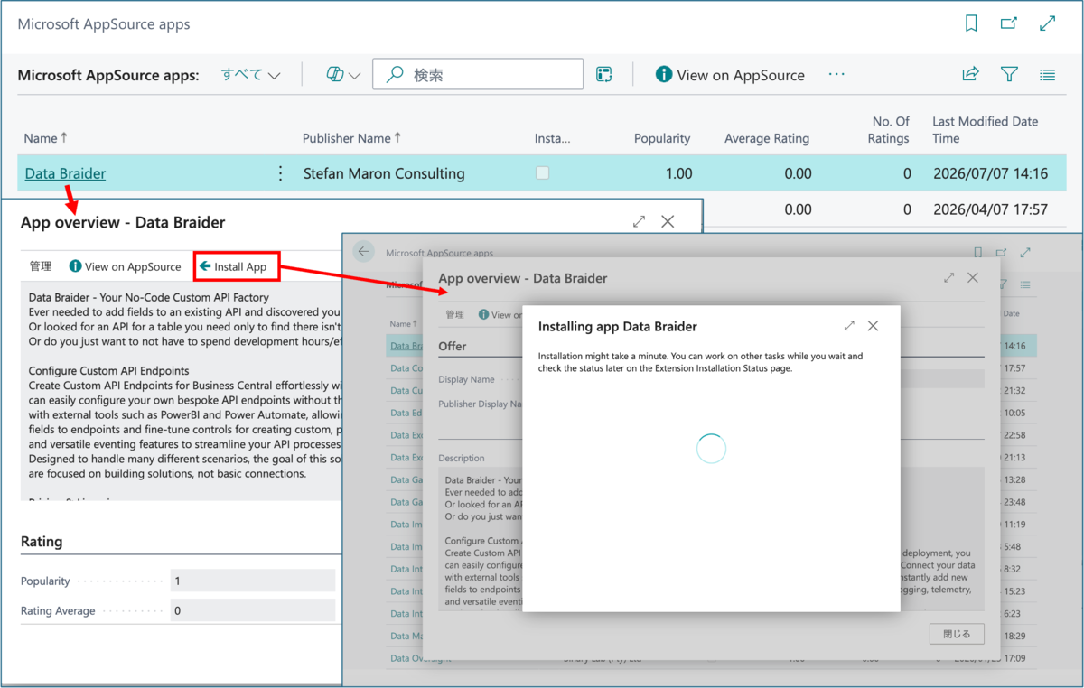Select date cell 2026/04/07 17:57

pos(990,209)
